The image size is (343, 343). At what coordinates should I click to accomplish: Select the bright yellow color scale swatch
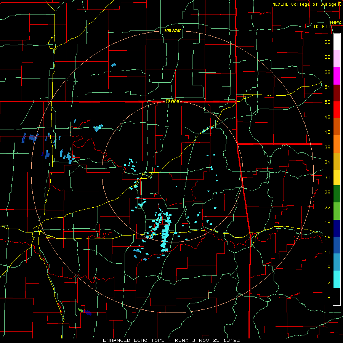pyautogui.click(x=337, y=177)
